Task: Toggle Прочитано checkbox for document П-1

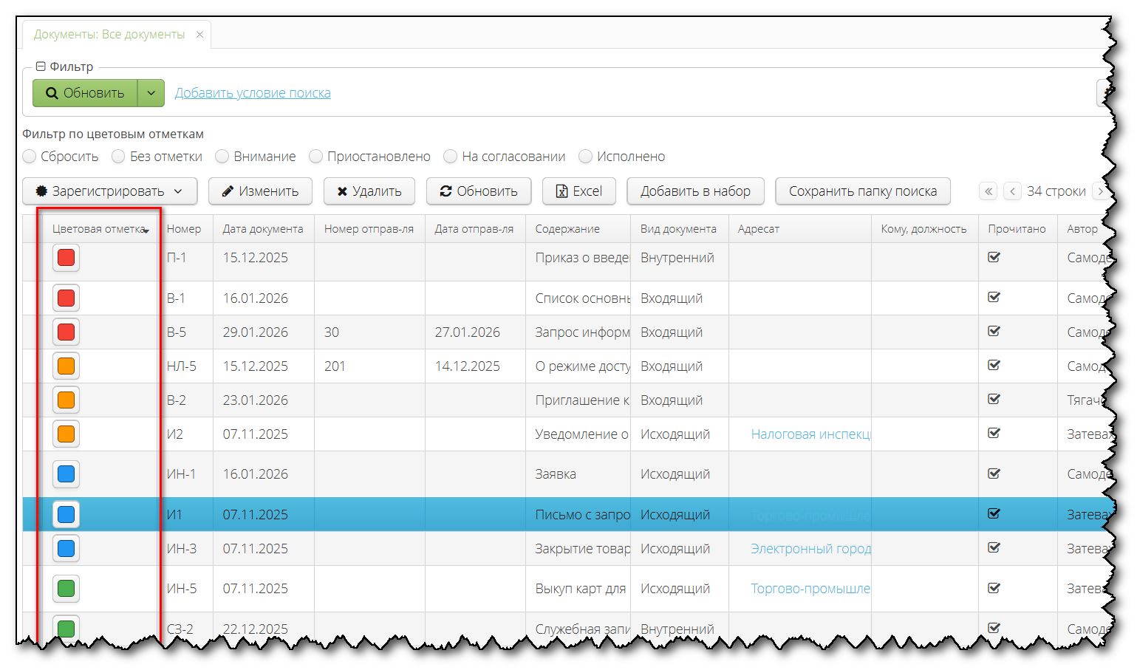Action: pyautogui.click(x=994, y=258)
